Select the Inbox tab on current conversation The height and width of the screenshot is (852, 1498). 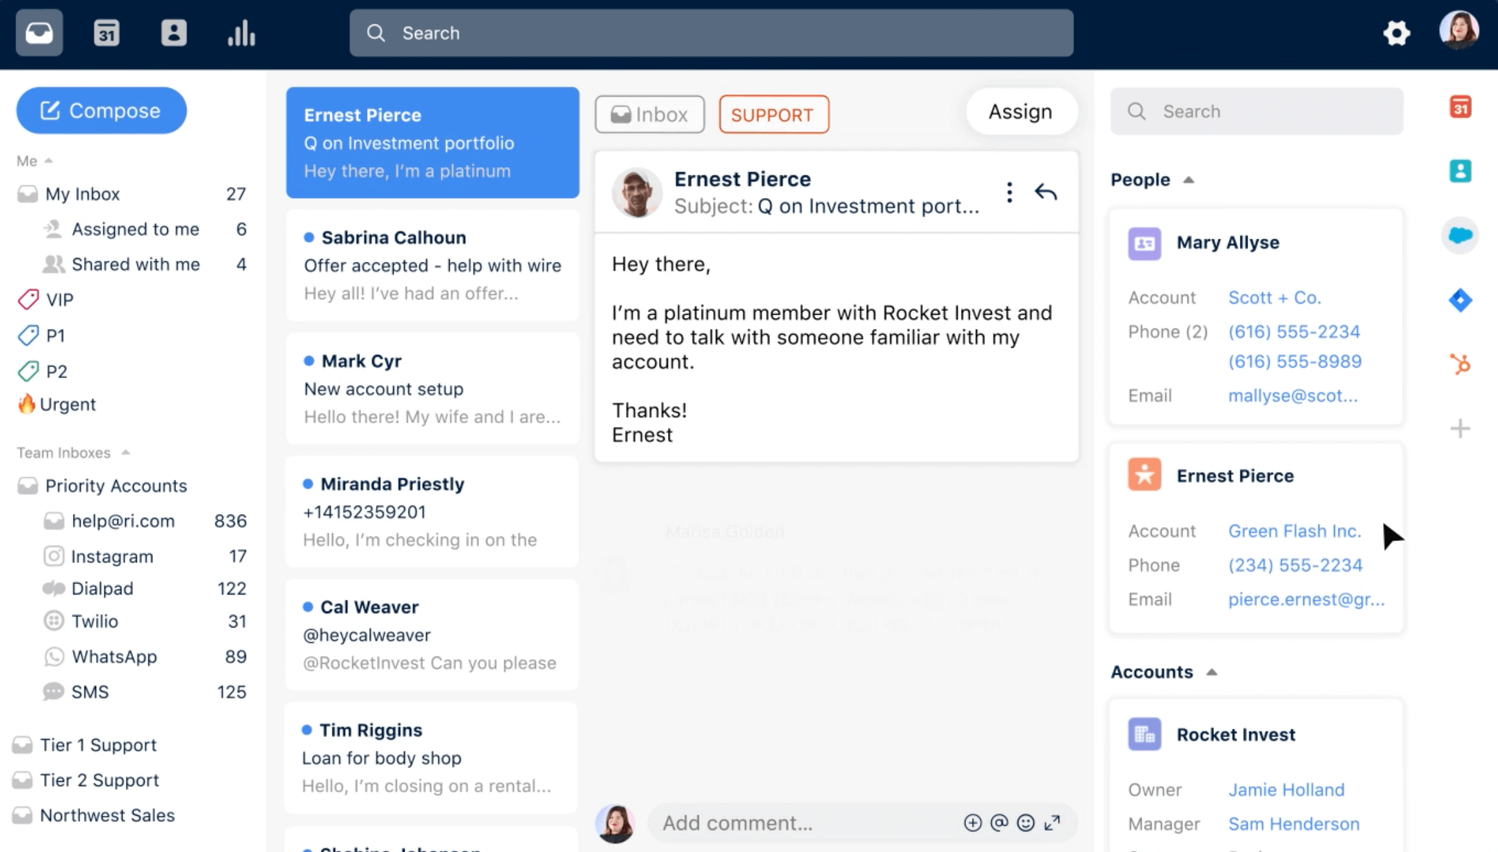(648, 114)
